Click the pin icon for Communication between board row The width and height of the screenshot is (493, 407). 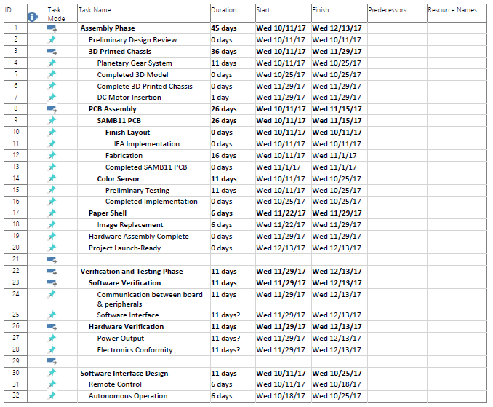(x=52, y=294)
